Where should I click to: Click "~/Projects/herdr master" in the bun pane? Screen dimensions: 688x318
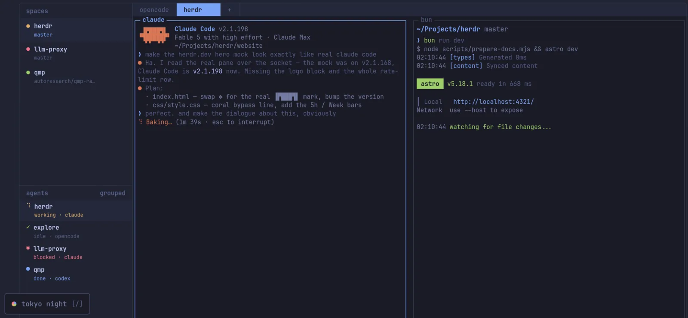point(462,29)
